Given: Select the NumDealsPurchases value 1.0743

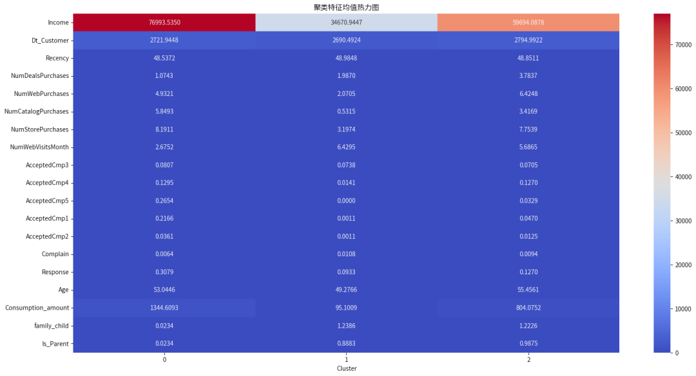Looking at the screenshot, I should (x=164, y=76).
